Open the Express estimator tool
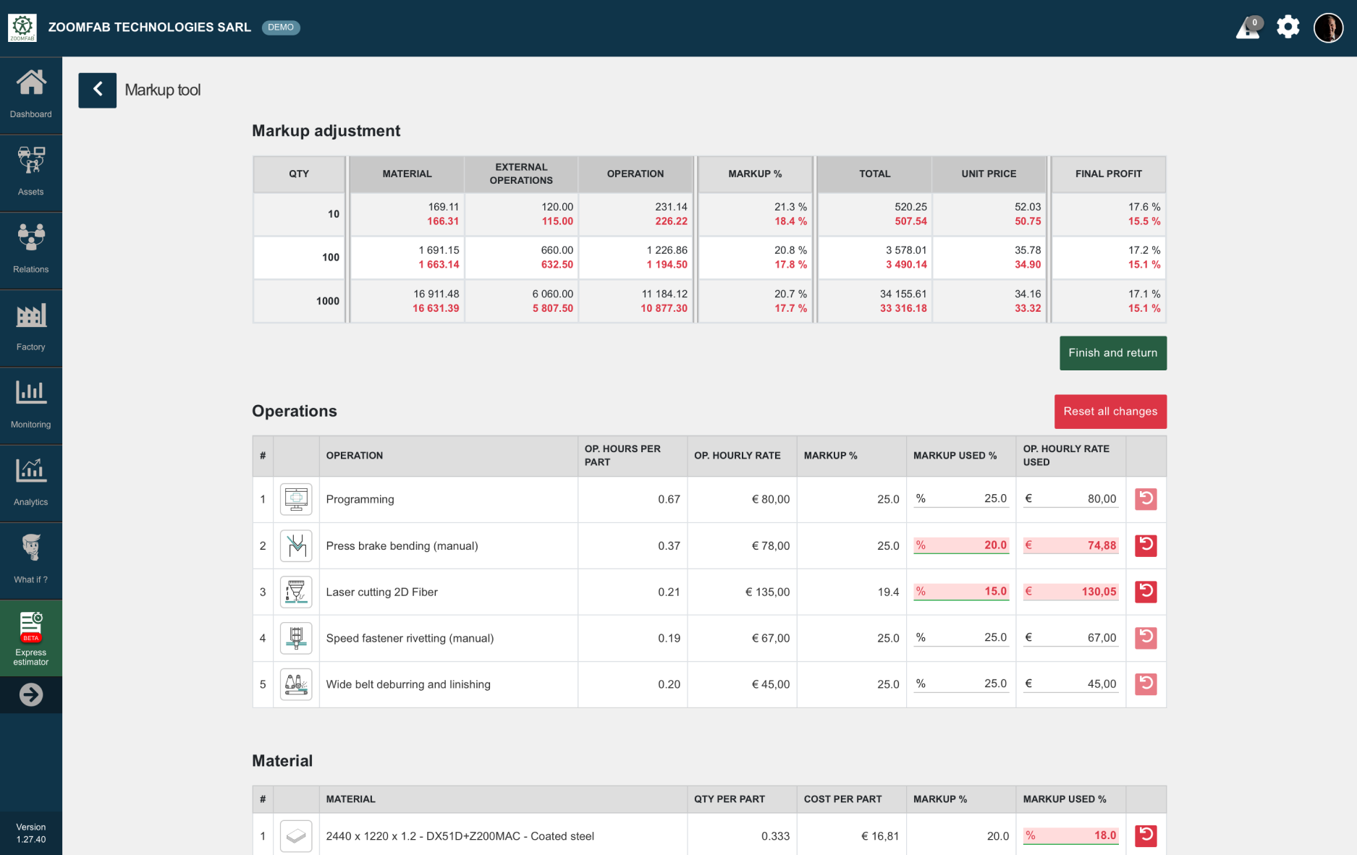Image resolution: width=1357 pixels, height=855 pixels. tap(30, 638)
